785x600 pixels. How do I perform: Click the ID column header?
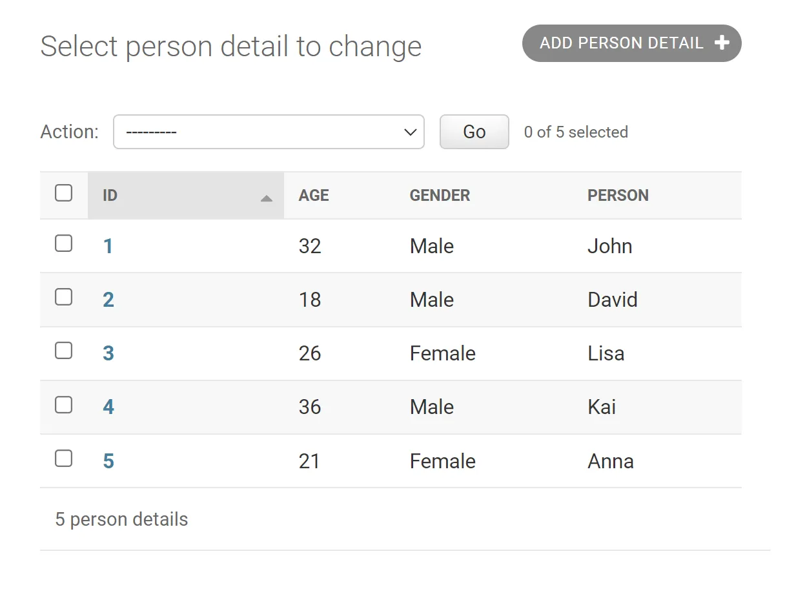[110, 196]
